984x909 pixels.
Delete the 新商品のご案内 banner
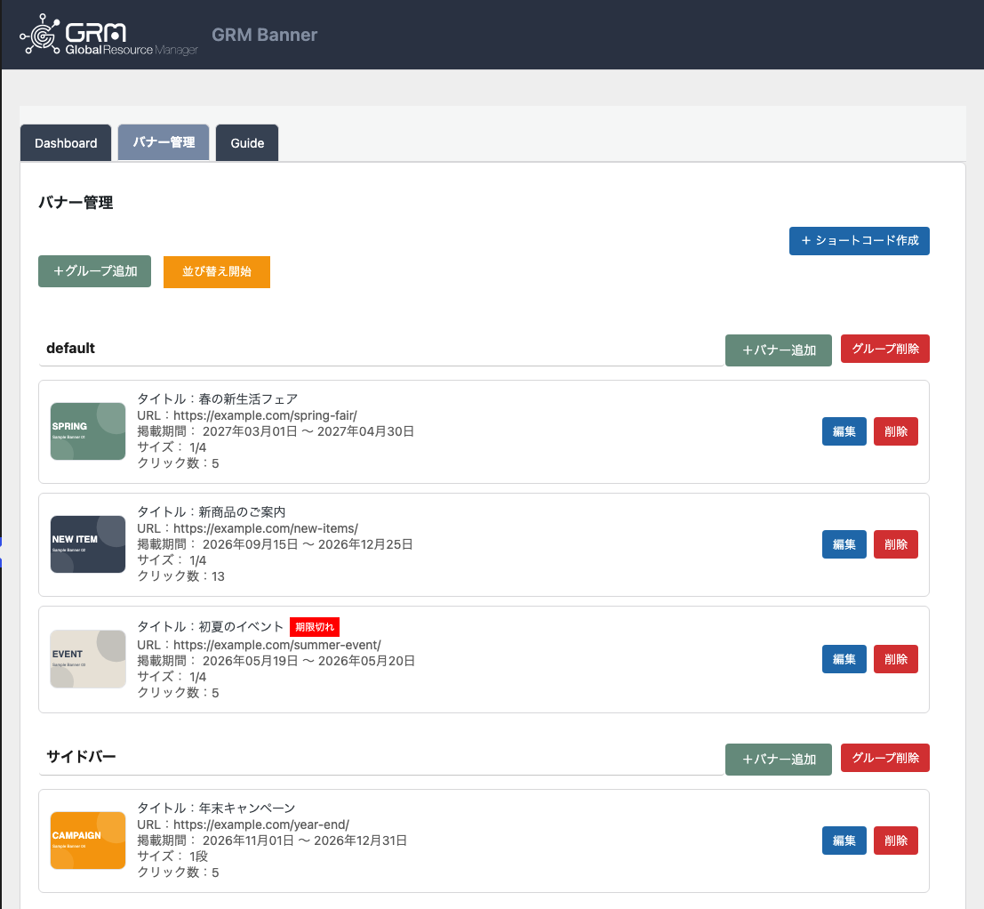(x=895, y=544)
